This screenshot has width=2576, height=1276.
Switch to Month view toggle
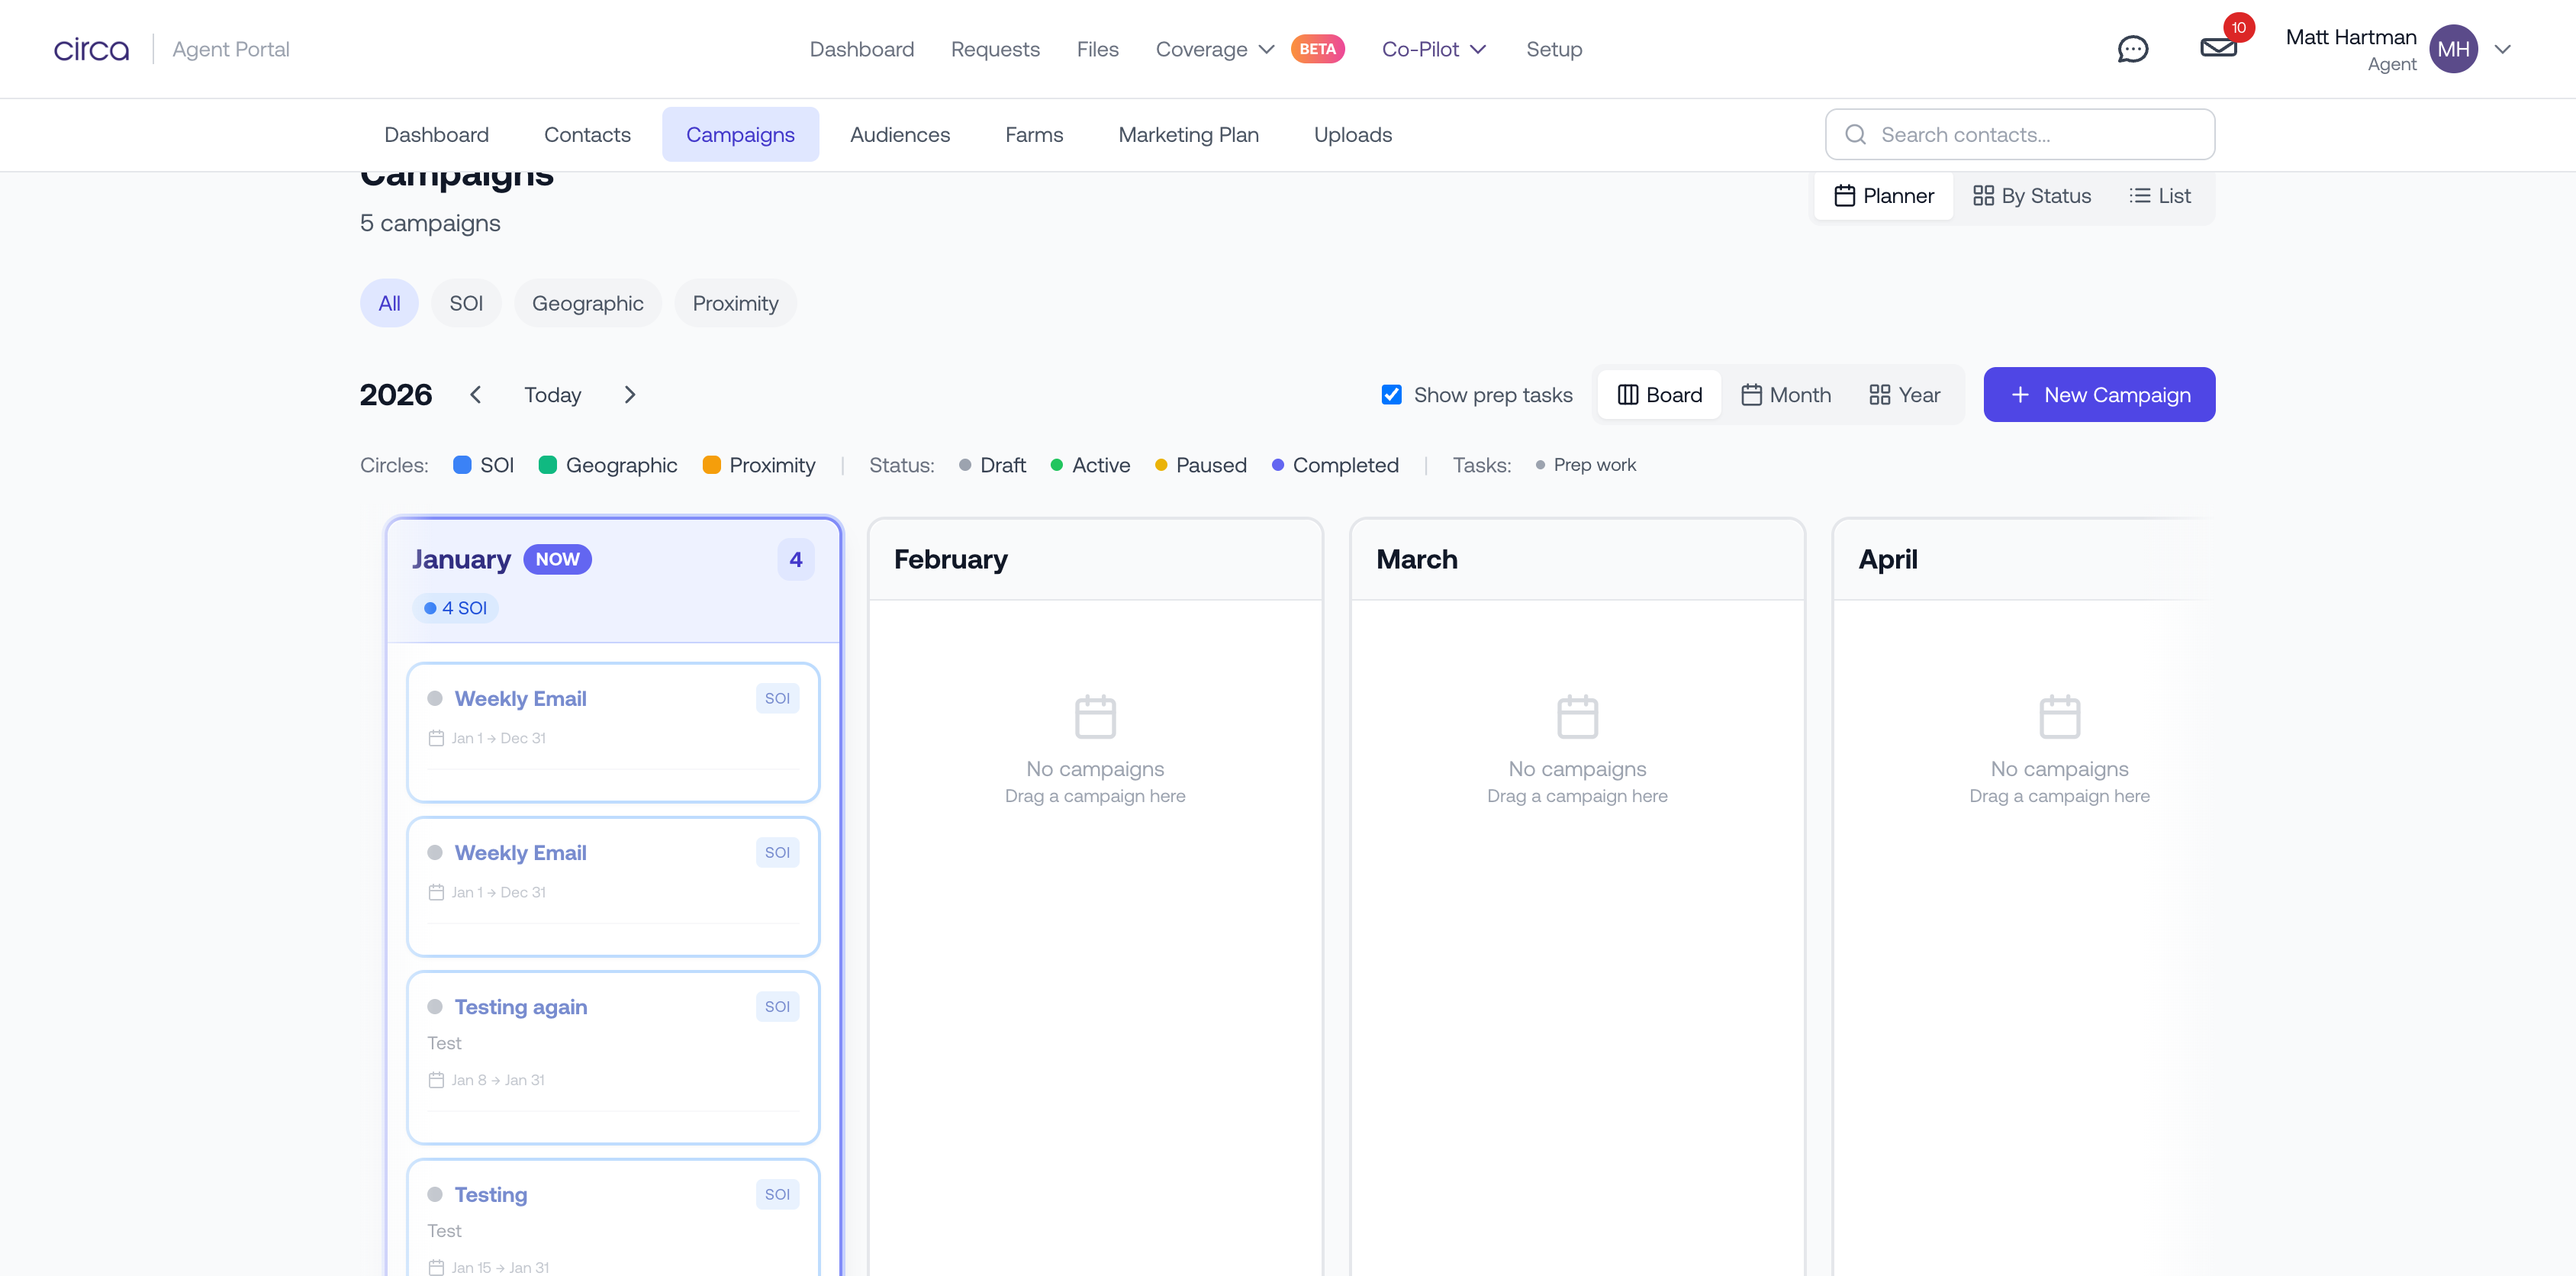click(1786, 395)
